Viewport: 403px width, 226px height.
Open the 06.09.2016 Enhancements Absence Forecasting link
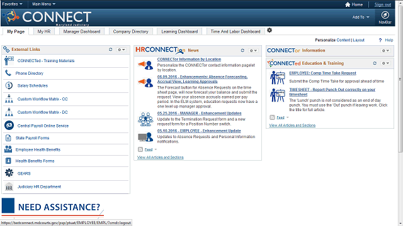pyautogui.click(x=202, y=79)
